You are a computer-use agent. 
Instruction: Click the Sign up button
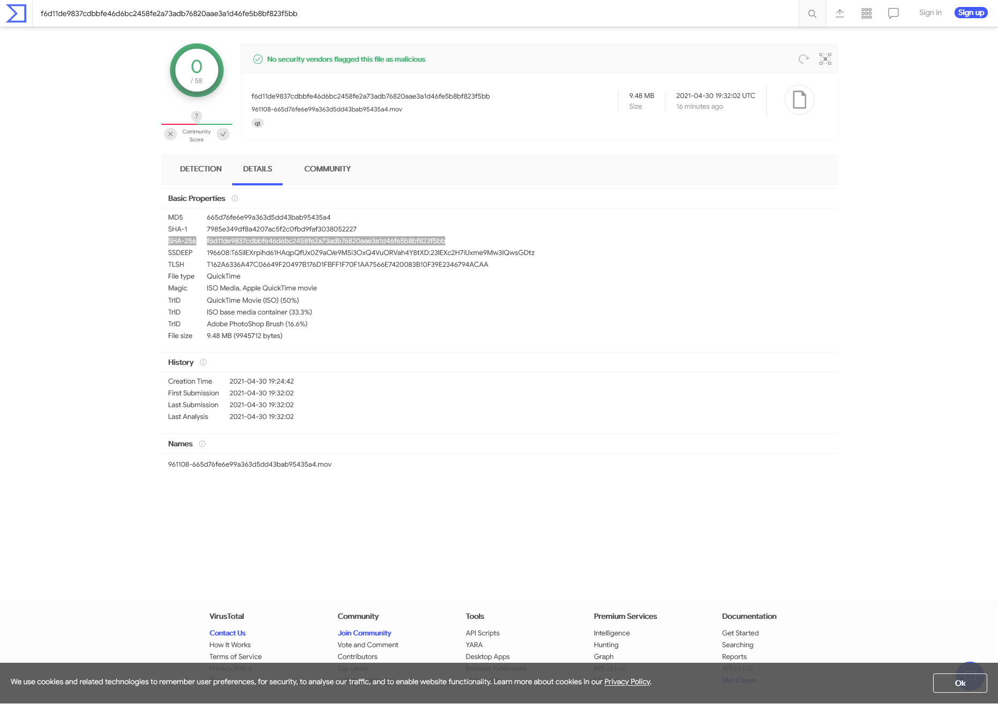tap(971, 12)
